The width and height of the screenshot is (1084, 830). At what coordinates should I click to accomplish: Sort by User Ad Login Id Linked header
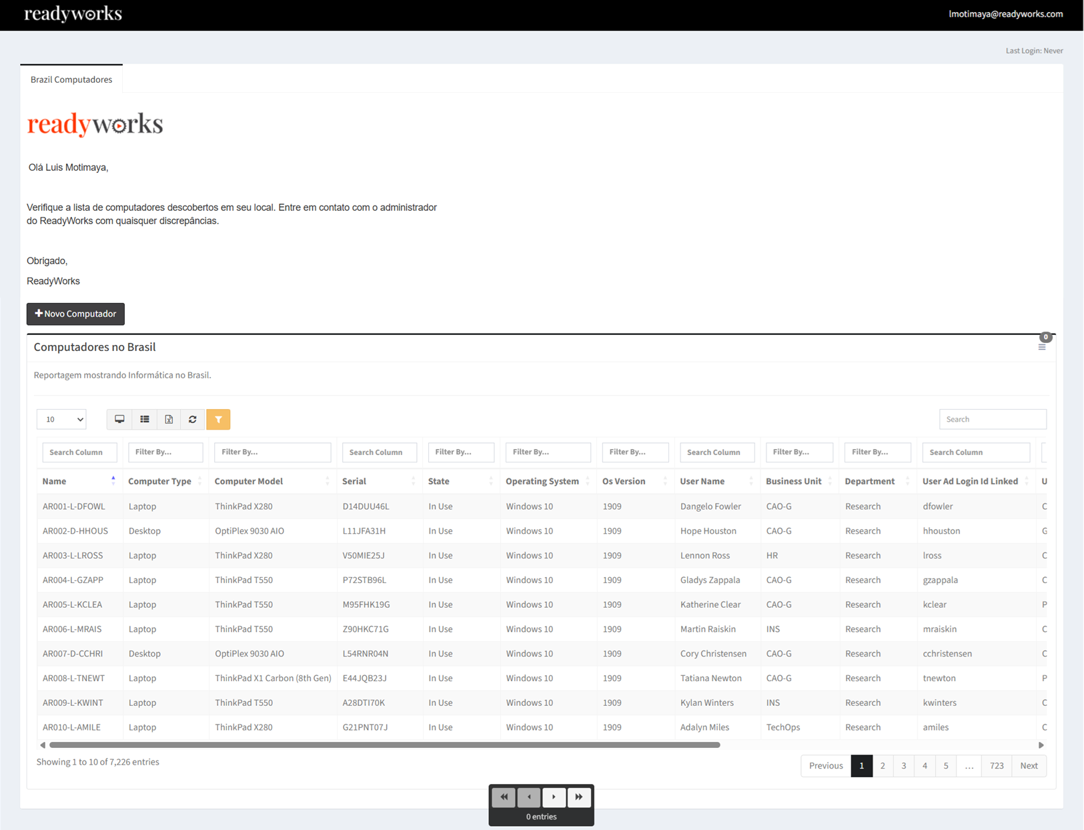976,481
